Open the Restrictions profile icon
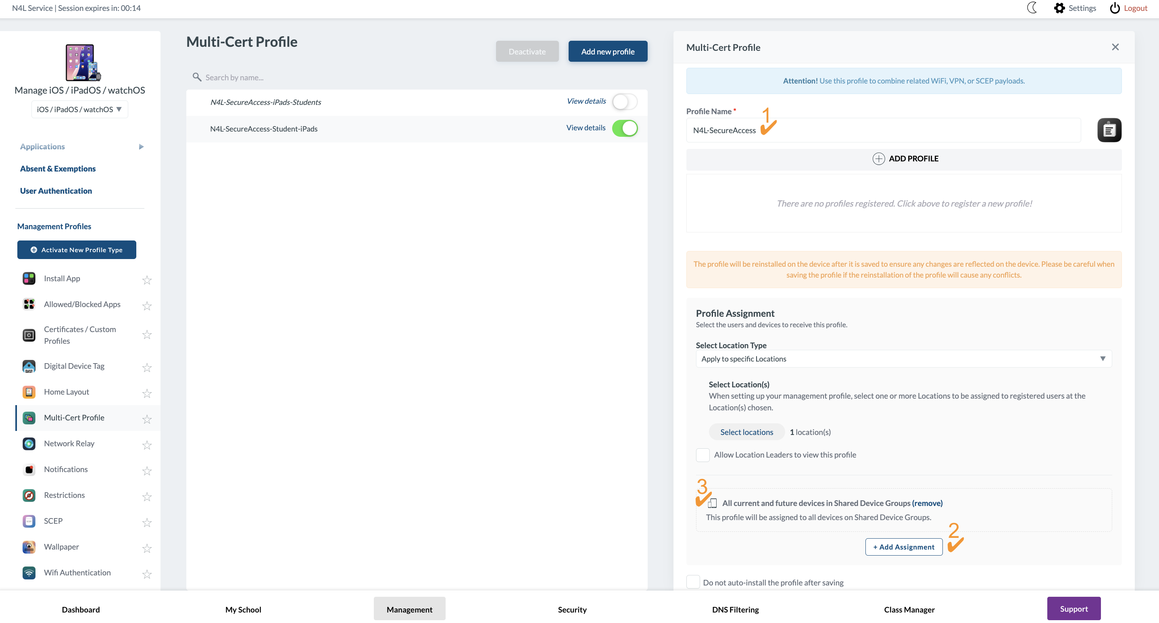Image resolution: width=1159 pixels, height=623 pixels. [x=29, y=495]
